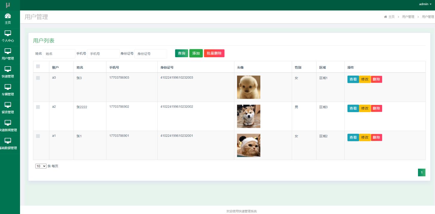View details of user 张3
The width and height of the screenshot is (435, 214).
353,79
